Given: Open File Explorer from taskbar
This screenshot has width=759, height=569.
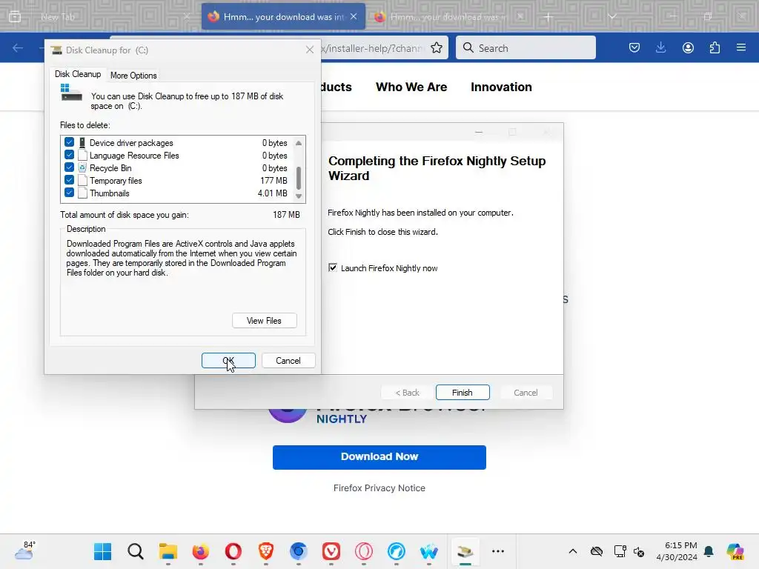Looking at the screenshot, I should click(168, 551).
